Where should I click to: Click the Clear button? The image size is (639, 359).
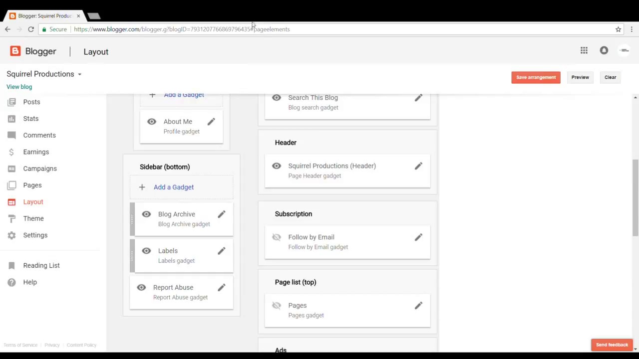610,77
